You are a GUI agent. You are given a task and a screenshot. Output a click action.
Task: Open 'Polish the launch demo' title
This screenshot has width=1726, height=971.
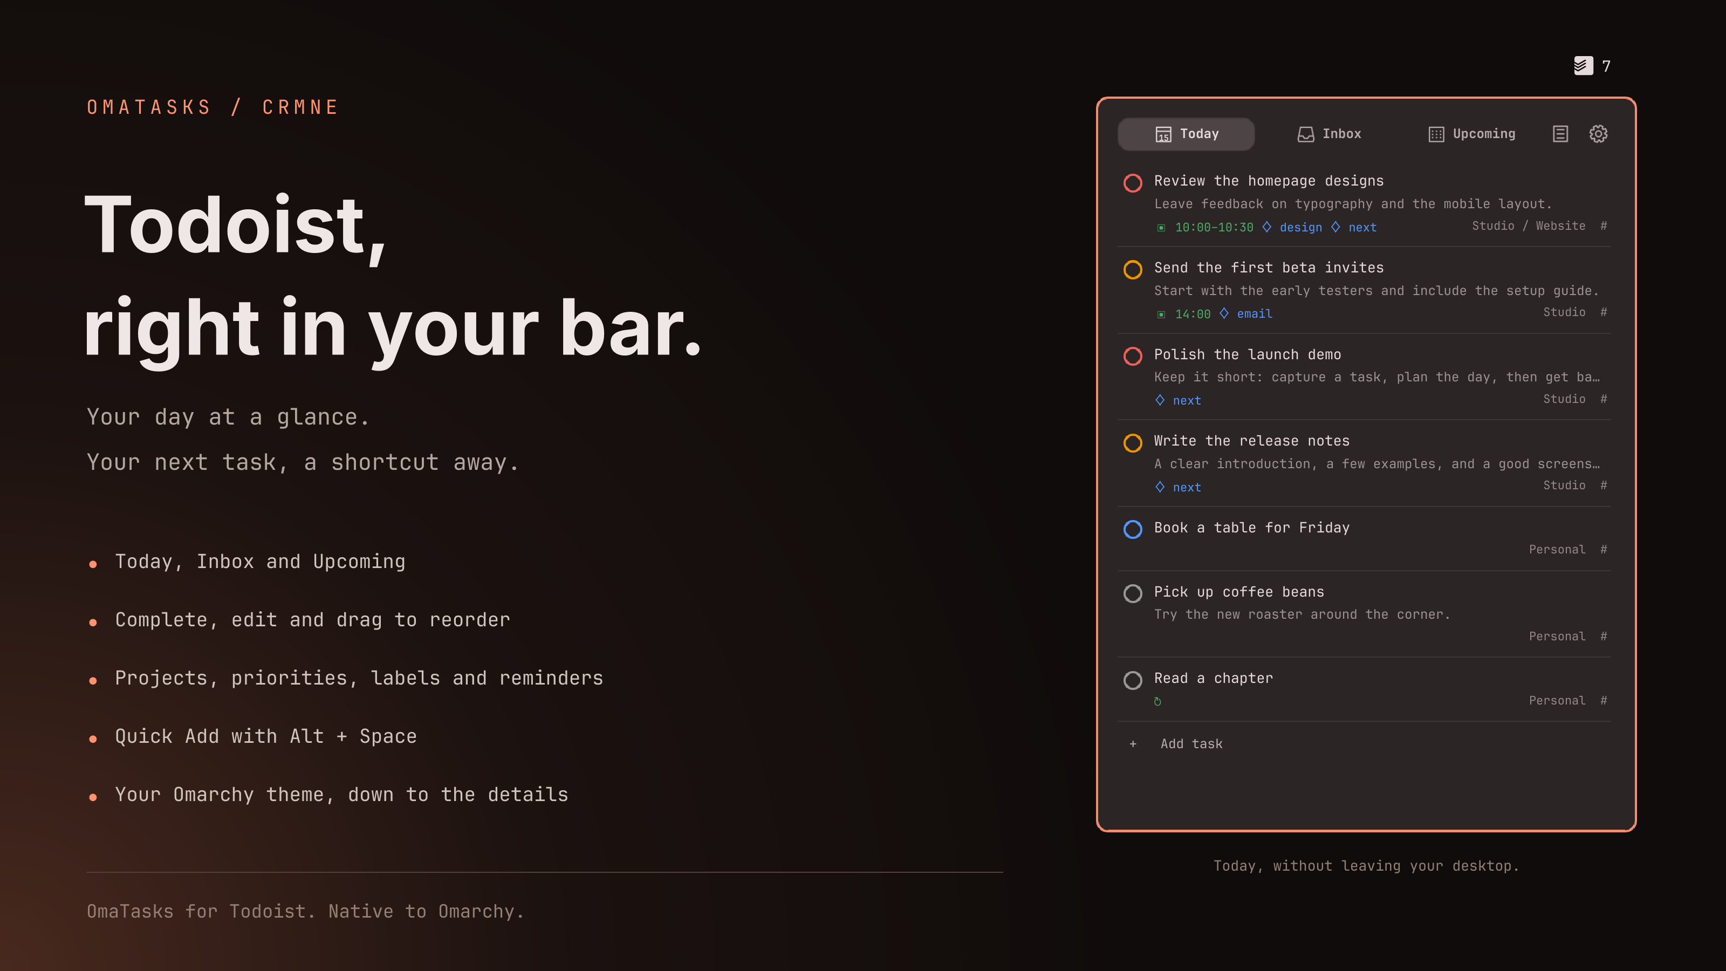(1247, 354)
